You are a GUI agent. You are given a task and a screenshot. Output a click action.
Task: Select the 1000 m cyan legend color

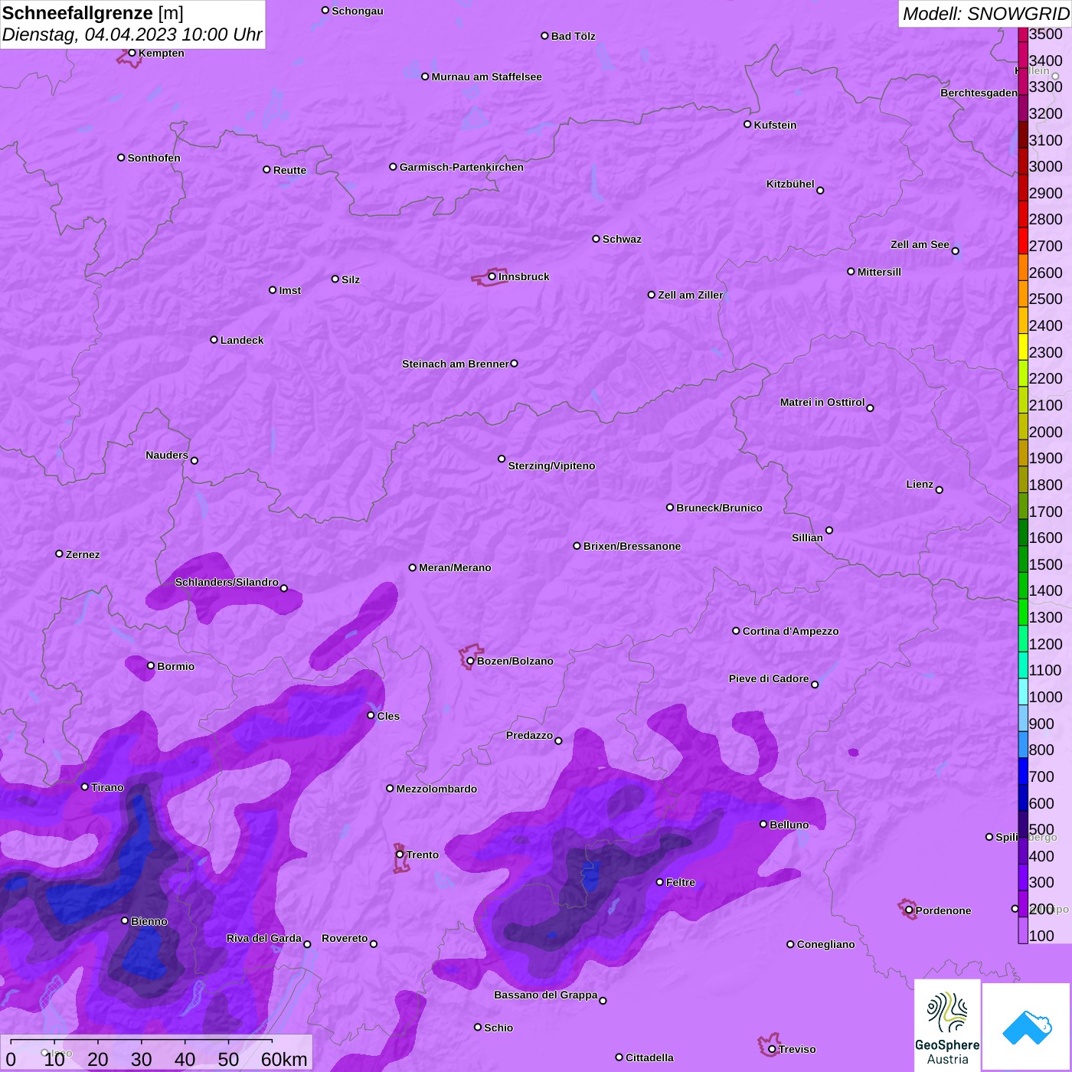(1023, 691)
